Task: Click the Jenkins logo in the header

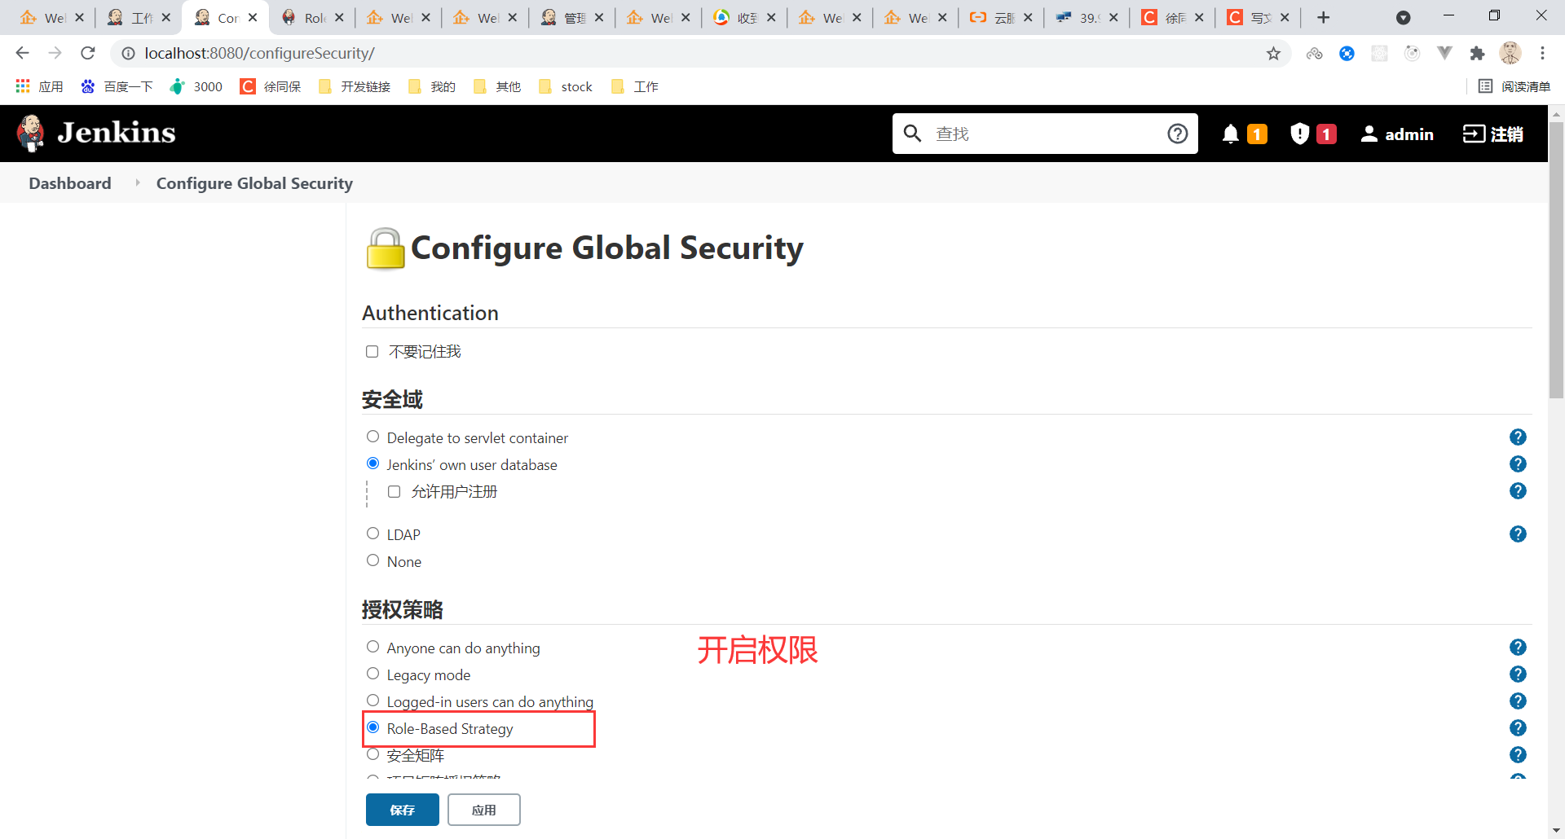Action: pos(96,133)
